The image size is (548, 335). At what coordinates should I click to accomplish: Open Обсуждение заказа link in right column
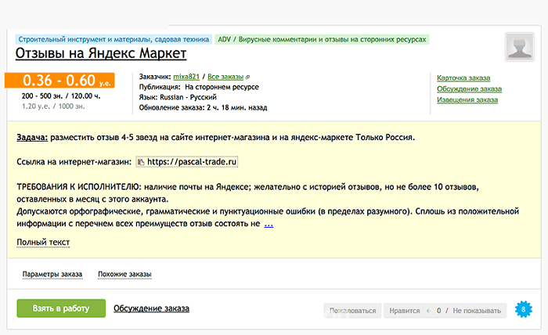(469, 88)
